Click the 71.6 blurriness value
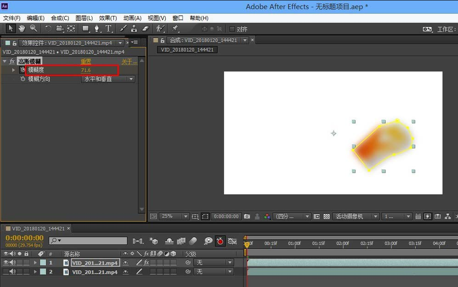 pyautogui.click(x=86, y=70)
